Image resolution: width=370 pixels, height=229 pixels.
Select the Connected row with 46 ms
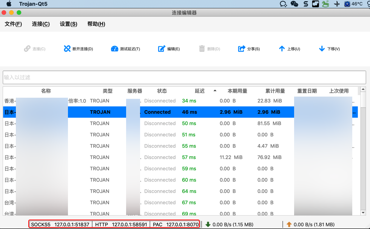pos(180,112)
